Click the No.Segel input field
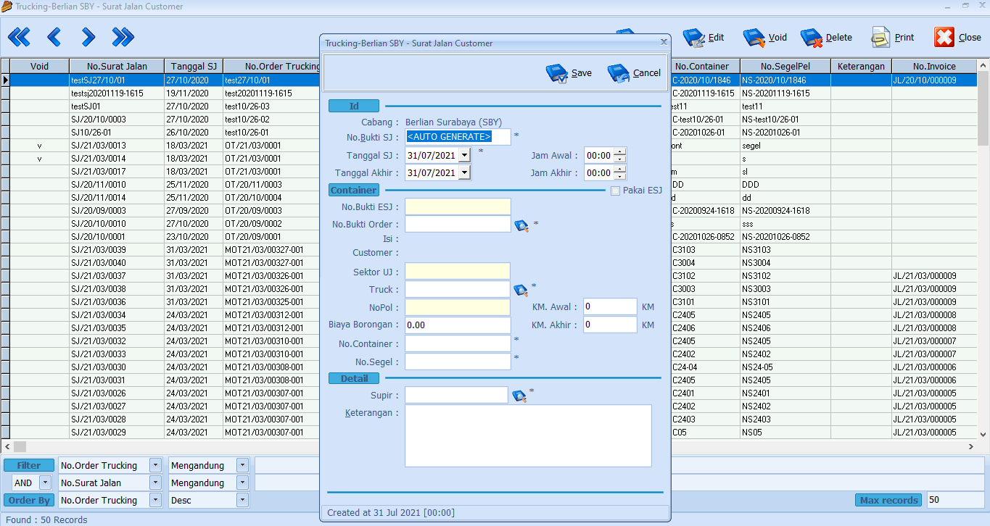Screen dimensions: 990x526 pos(458,362)
